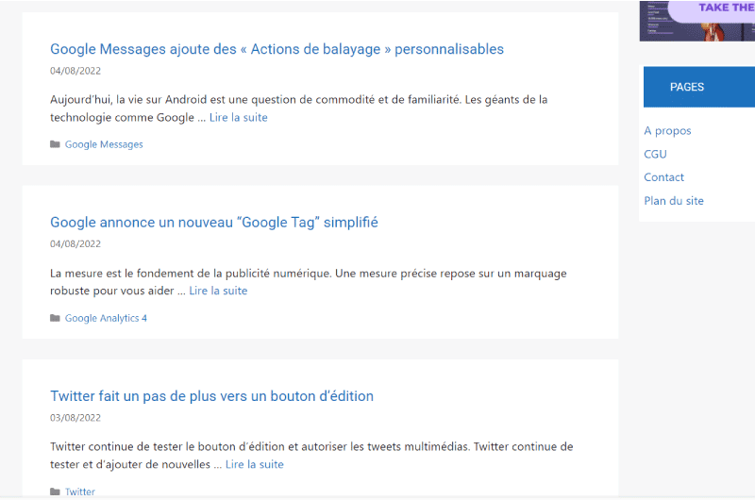Click the excerpt starting "La mesure est le fondement"
The height and width of the screenshot is (500, 755).
tap(309, 282)
